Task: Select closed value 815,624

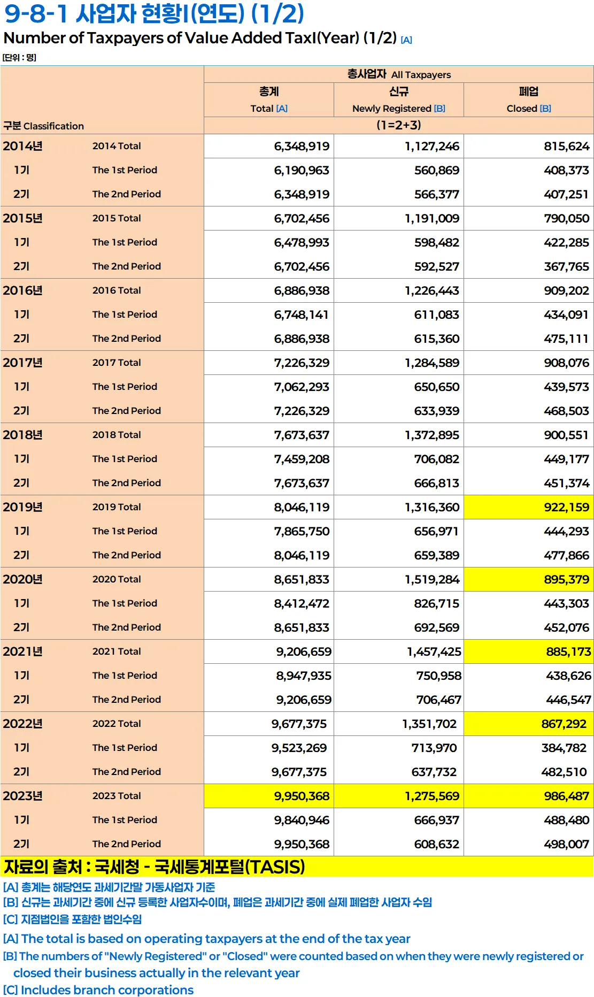Action: [x=567, y=147]
